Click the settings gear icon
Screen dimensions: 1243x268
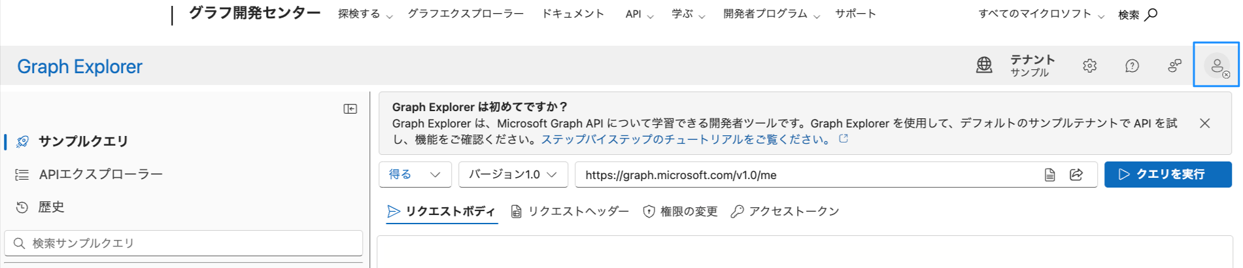pyautogui.click(x=1089, y=65)
